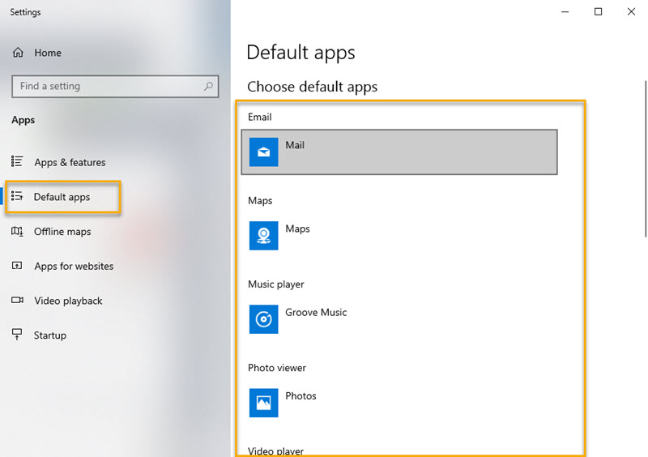Click the Apps for websites icon
The width and height of the screenshot is (648, 457).
point(17,266)
